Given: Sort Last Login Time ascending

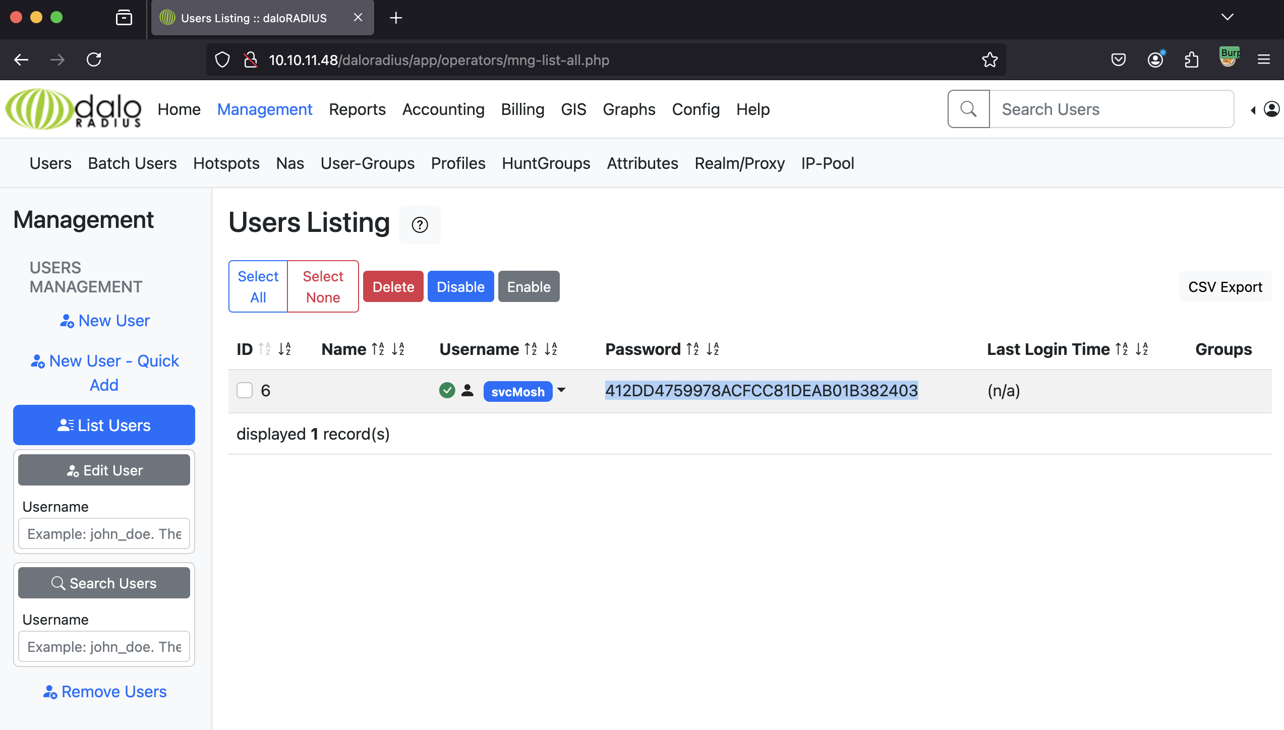Looking at the screenshot, I should click(x=1122, y=349).
